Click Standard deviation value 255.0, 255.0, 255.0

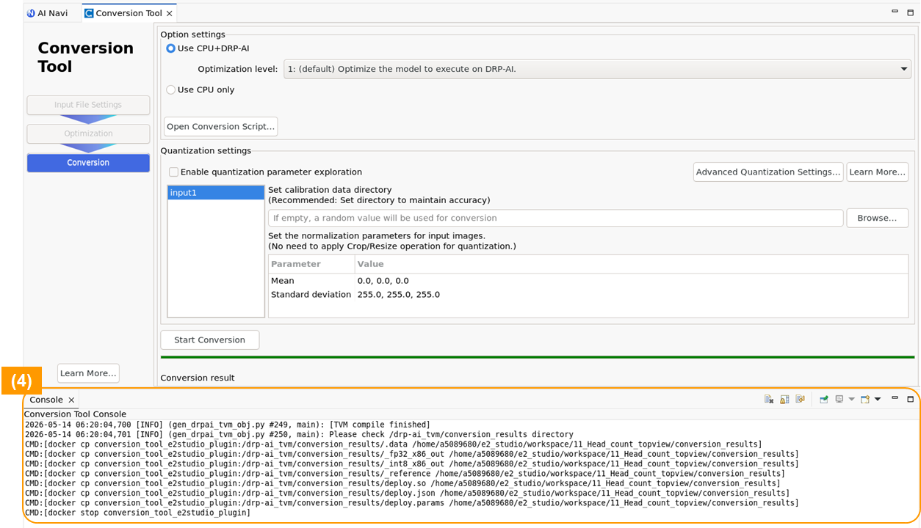point(398,295)
